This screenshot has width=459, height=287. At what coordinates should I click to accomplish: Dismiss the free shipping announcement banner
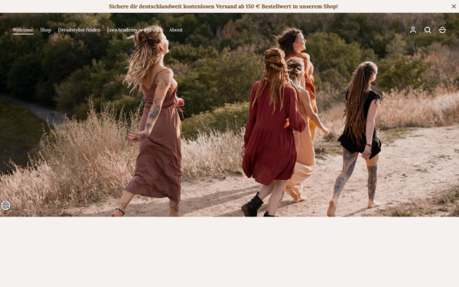point(454,6)
